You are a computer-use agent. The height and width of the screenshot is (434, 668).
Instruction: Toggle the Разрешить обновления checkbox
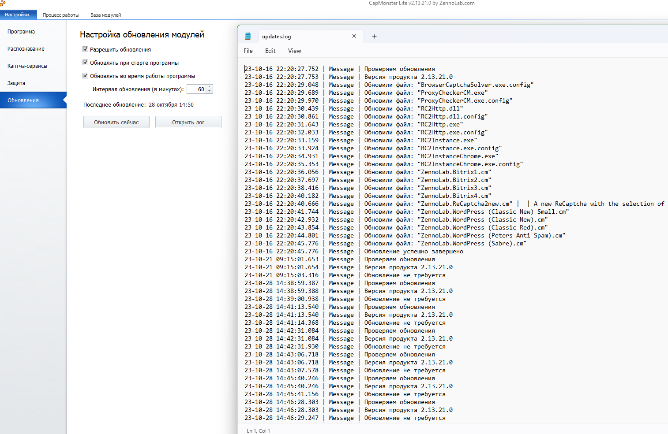point(86,49)
